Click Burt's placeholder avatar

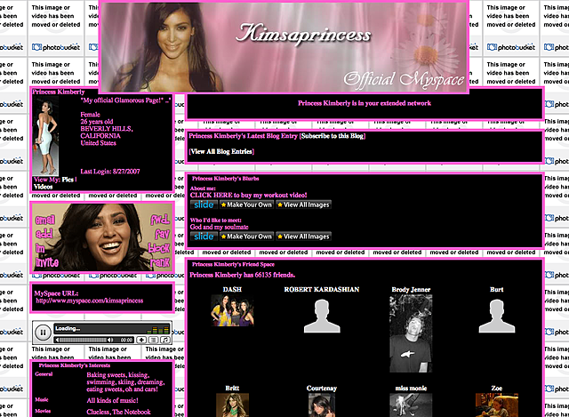click(x=497, y=317)
